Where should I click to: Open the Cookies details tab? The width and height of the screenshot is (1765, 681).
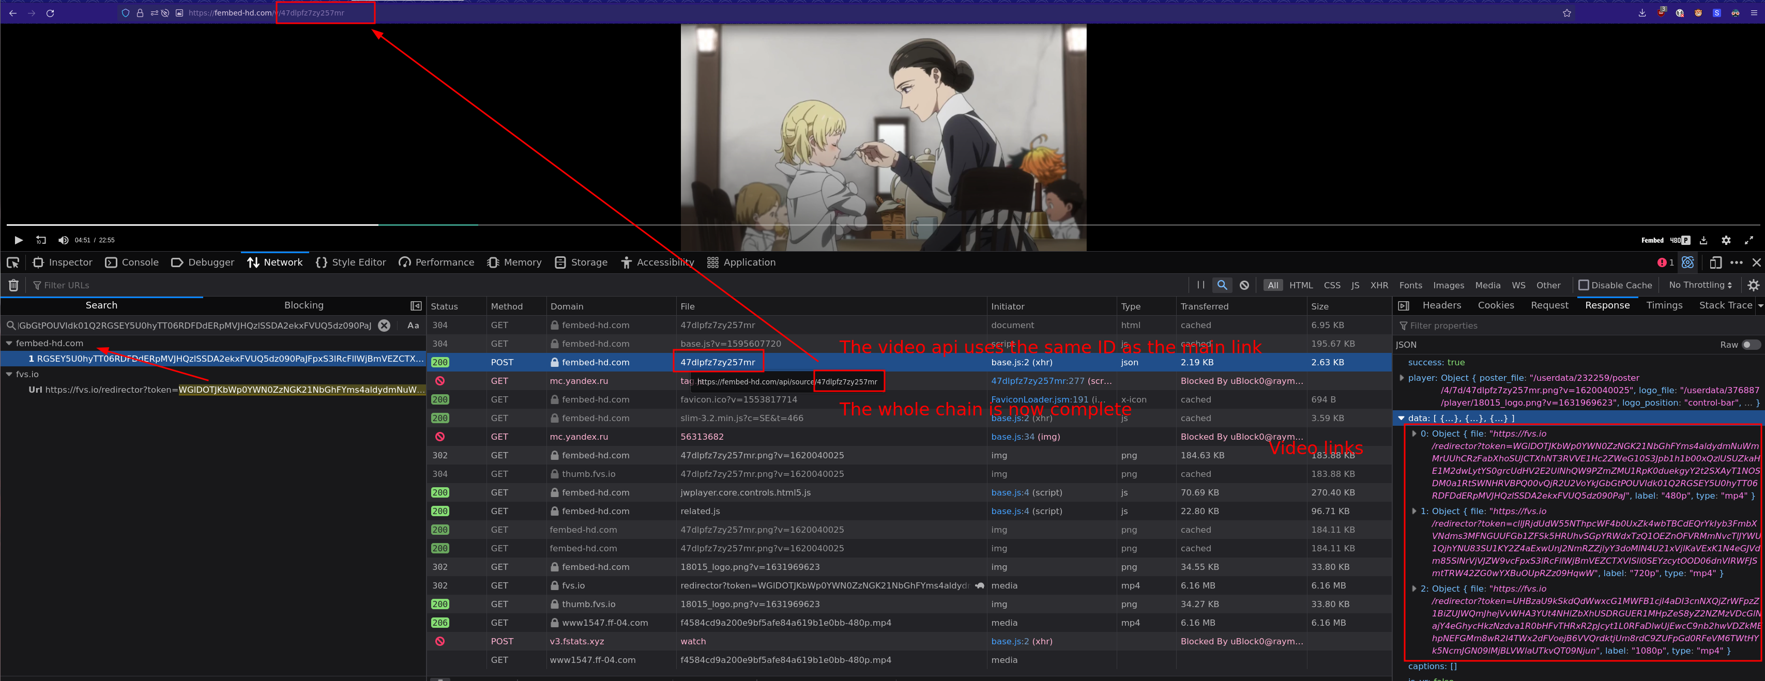click(1496, 305)
